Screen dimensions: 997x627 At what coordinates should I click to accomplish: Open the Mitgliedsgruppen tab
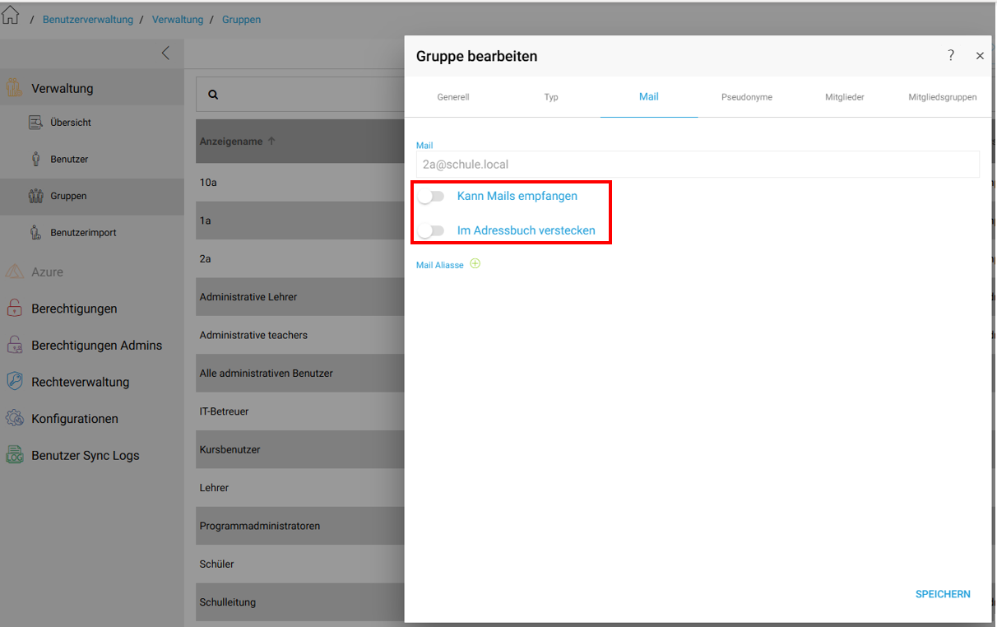pos(943,97)
